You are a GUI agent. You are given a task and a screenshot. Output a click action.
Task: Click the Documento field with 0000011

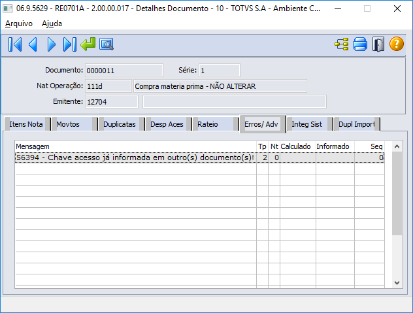(124, 71)
